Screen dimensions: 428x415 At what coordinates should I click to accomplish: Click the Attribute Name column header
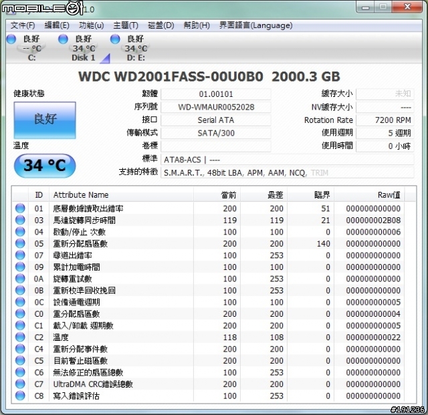pos(121,195)
